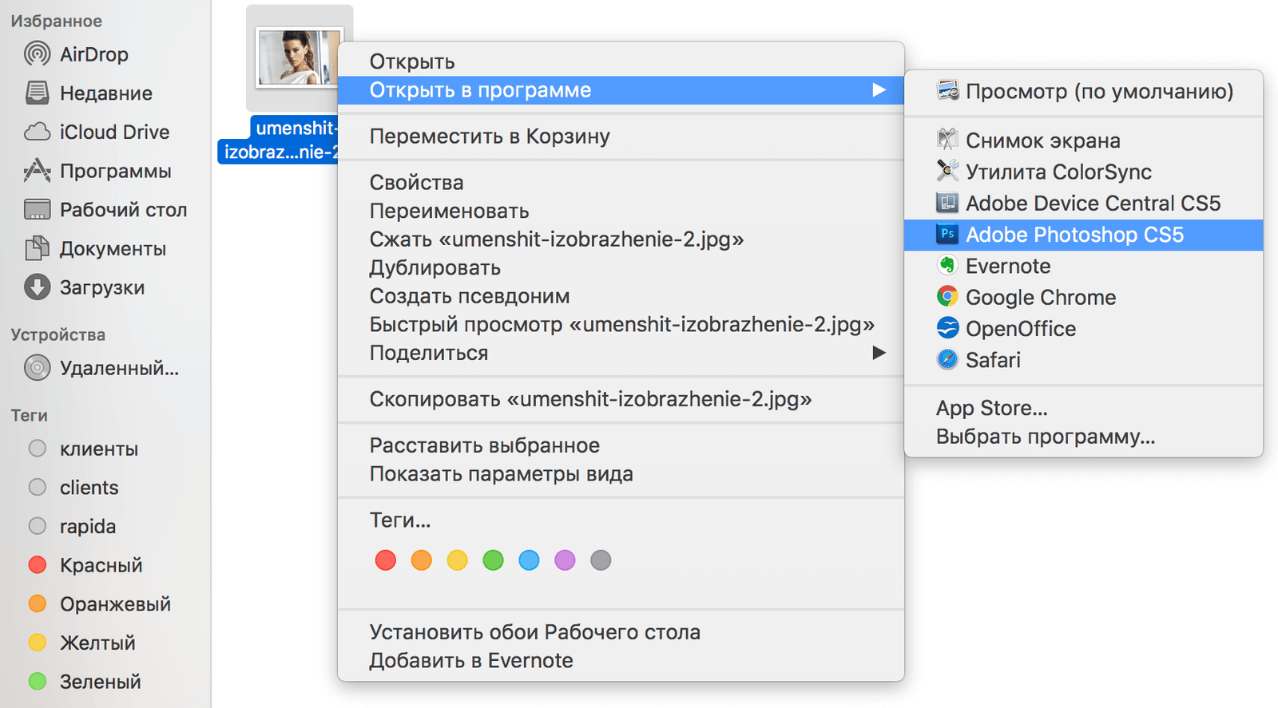Click the Photoshop Ps icon

947,234
